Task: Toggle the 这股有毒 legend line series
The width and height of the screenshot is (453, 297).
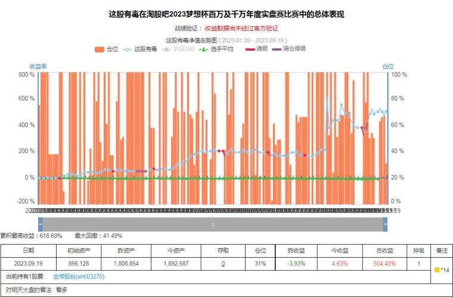Action: tap(140, 49)
